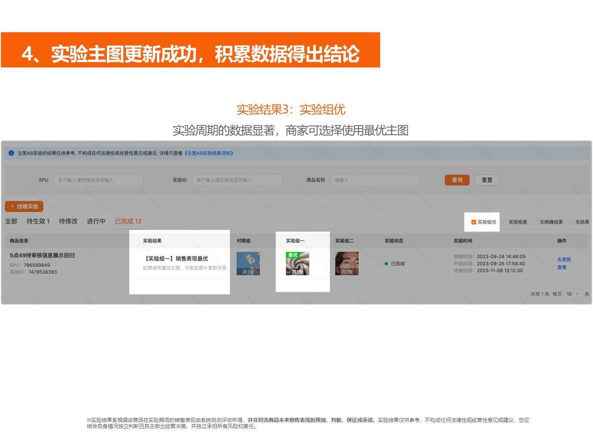Open the 对照组 image thumbnail
Image resolution: width=593 pixels, height=445 pixels.
[248, 263]
